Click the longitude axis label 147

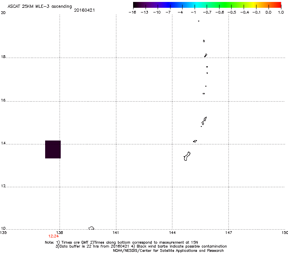(x=229, y=233)
